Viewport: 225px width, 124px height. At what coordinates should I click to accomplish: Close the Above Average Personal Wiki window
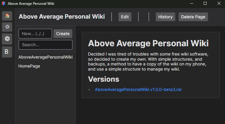pyautogui.click(x=218, y=3)
